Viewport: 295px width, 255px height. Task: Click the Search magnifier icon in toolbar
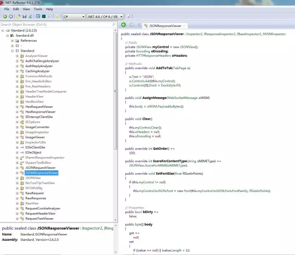pos(50,17)
